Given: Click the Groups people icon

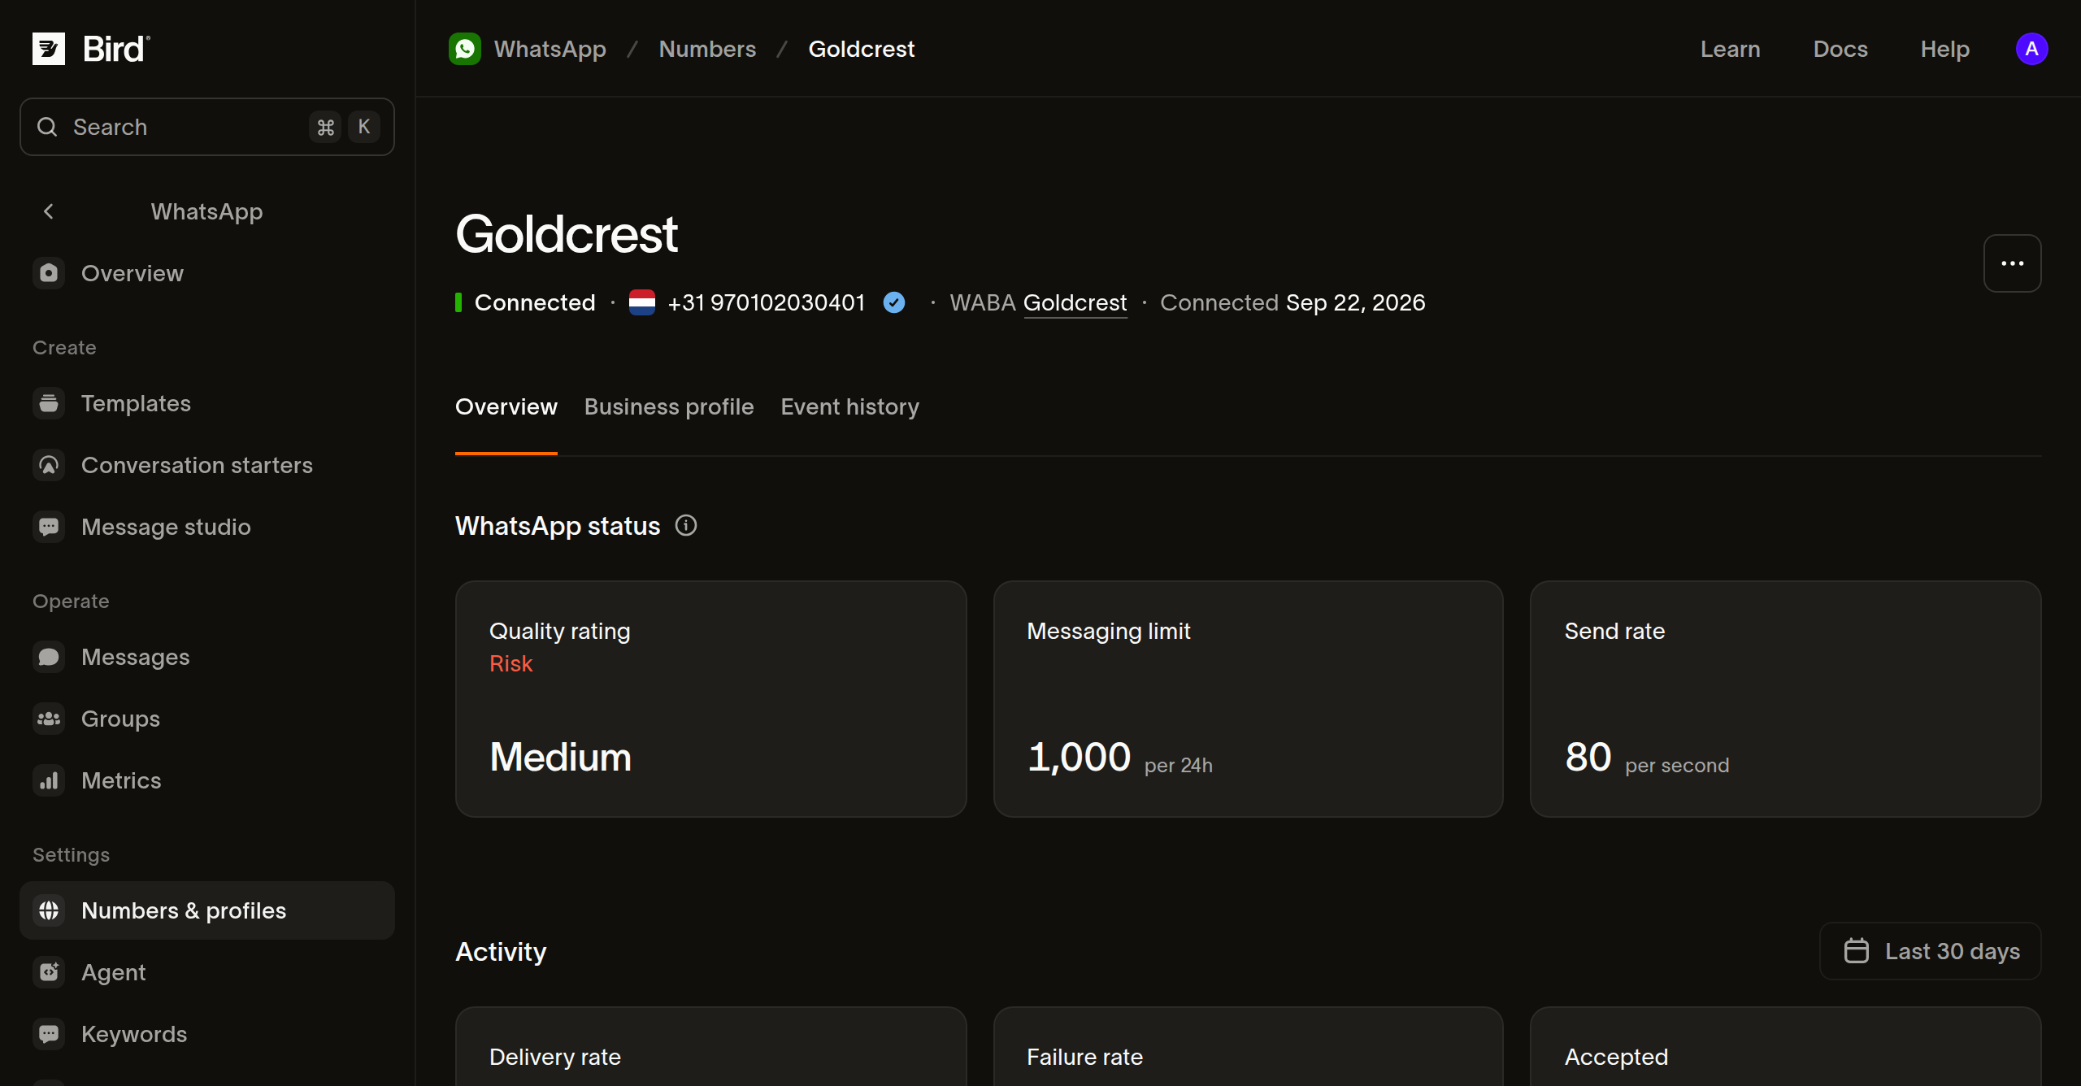Looking at the screenshot, I should point(49,719).
